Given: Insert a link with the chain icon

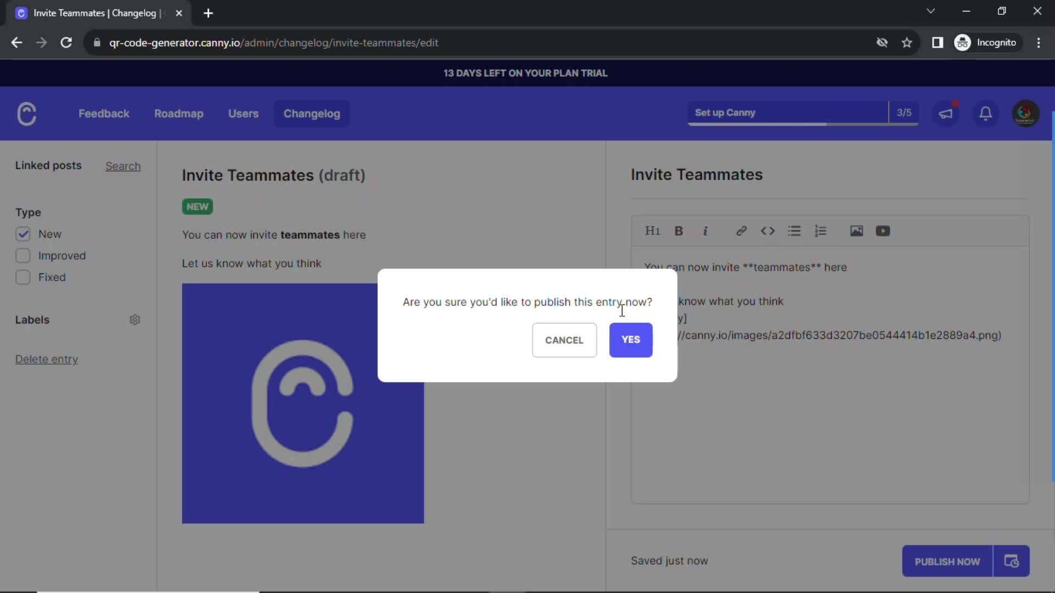Looking at the screenshot, I should (x=741, y=231).
